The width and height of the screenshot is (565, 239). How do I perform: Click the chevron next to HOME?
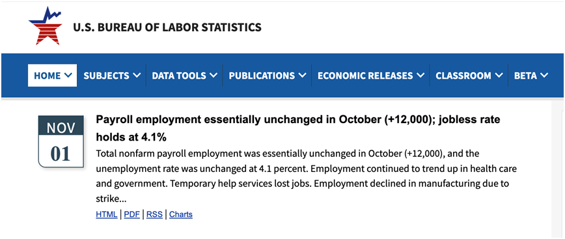68,76
